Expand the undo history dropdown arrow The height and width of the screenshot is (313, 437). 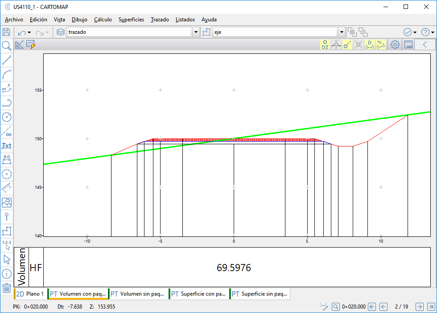pyautogui.click(x=29, y=33)
